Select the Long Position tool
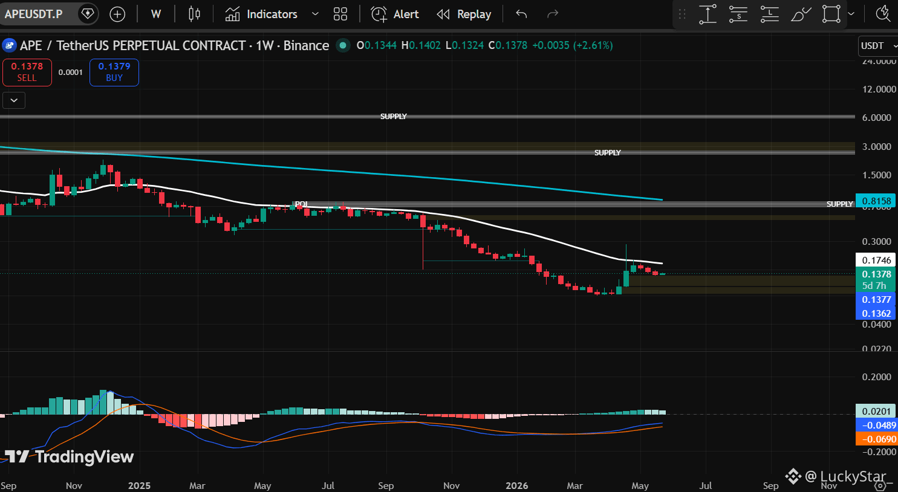The width and height of the screenshot is (898, 492). coord(769,14)
